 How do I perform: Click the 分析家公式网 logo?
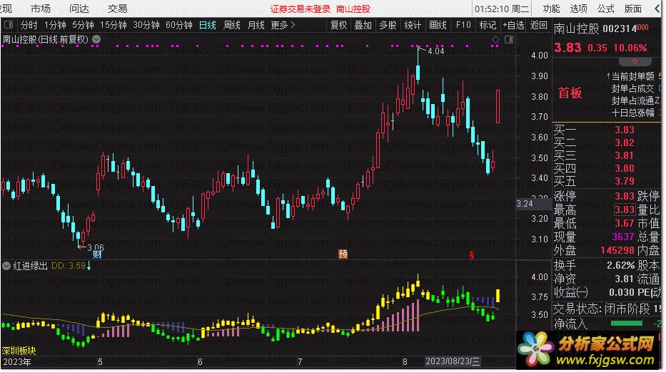pos(590,351)
